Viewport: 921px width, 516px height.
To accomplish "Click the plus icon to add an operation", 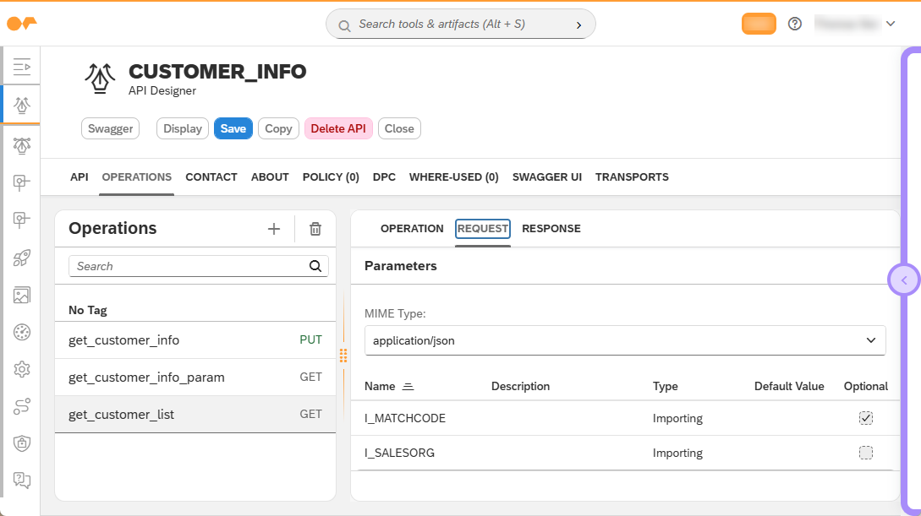I will click(274, 228).
